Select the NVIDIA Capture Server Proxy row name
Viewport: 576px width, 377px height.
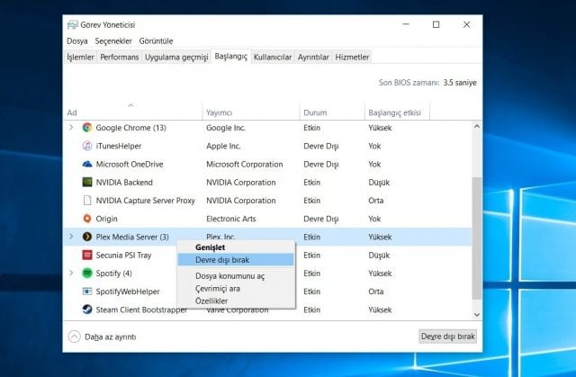coord(145,201)
